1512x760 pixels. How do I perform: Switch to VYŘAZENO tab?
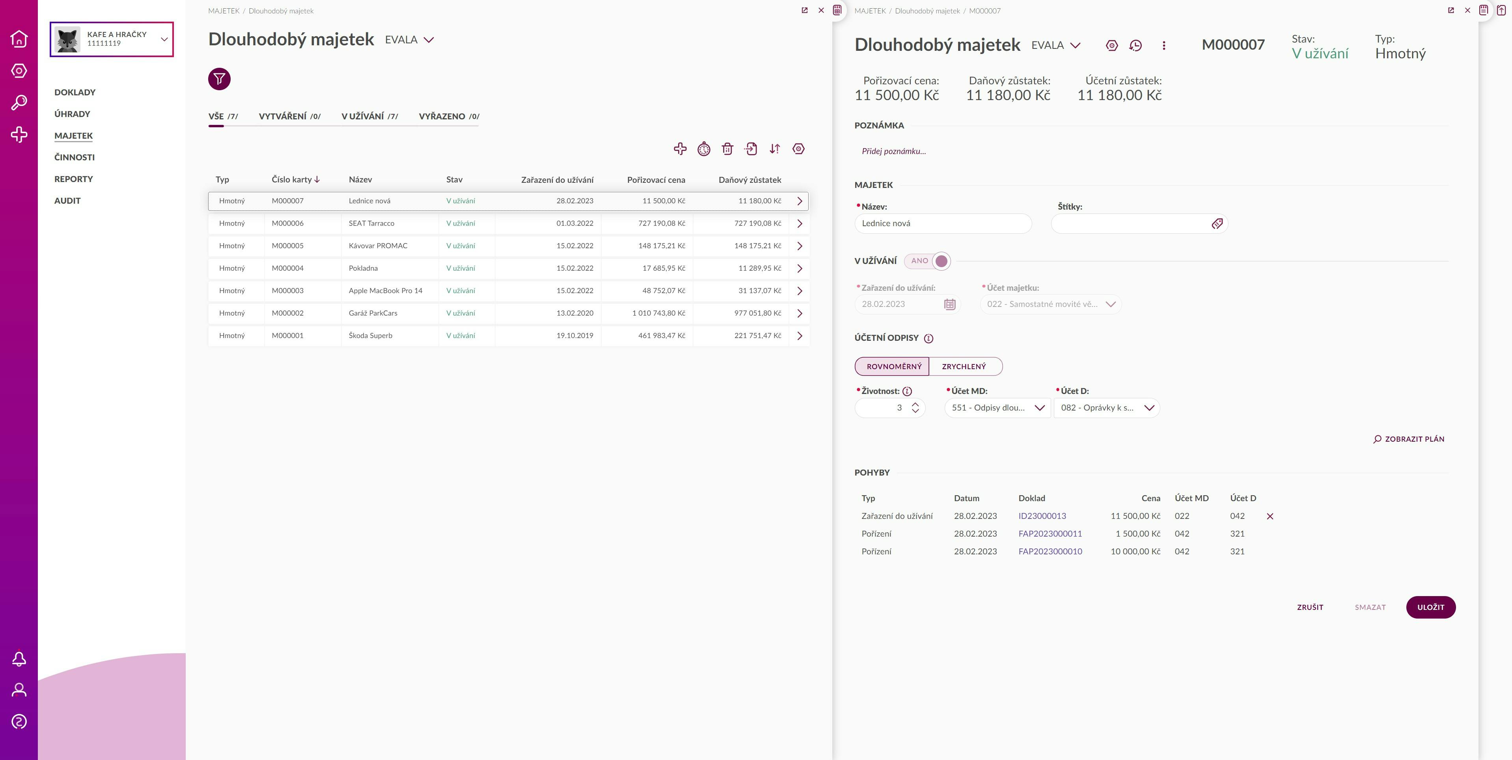coord(449,117)
